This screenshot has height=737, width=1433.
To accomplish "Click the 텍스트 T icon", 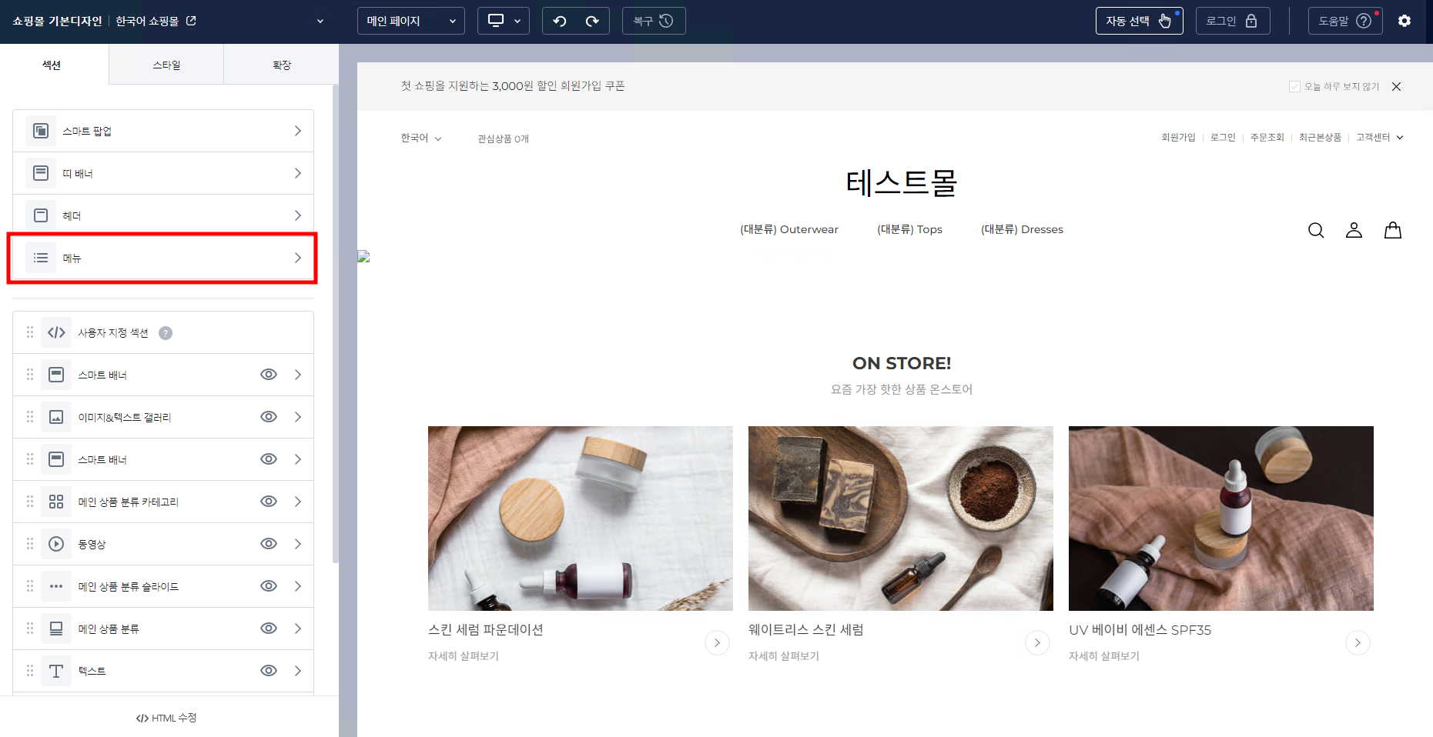I will click(x=56, y=671).
